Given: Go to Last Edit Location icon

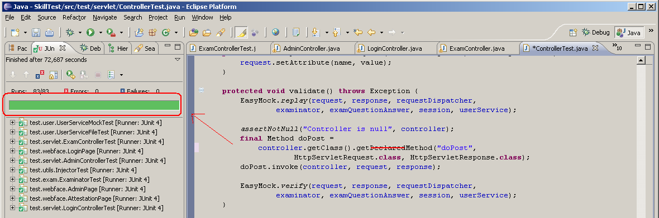Looking at the screenshot, I should [358, 32].
